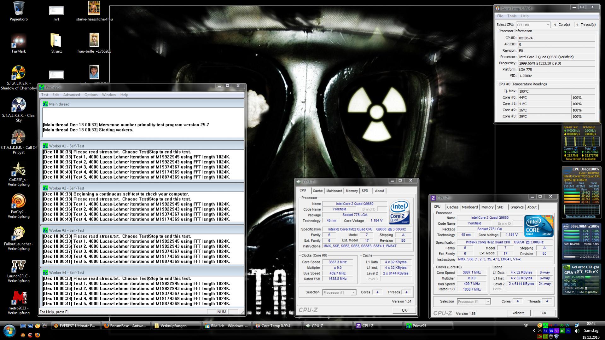The height and width of the screenshot is (340, 605).
Task: Click the Switch Between Windows quick launch icon
Action: [x=30, y=326]
